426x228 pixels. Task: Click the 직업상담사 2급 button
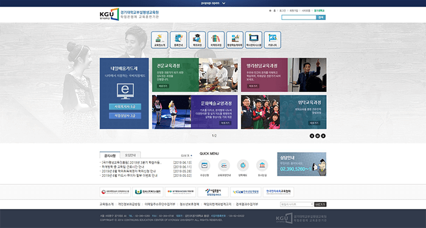125,116
